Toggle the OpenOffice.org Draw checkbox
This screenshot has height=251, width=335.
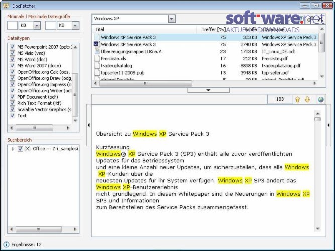(12, 78)
